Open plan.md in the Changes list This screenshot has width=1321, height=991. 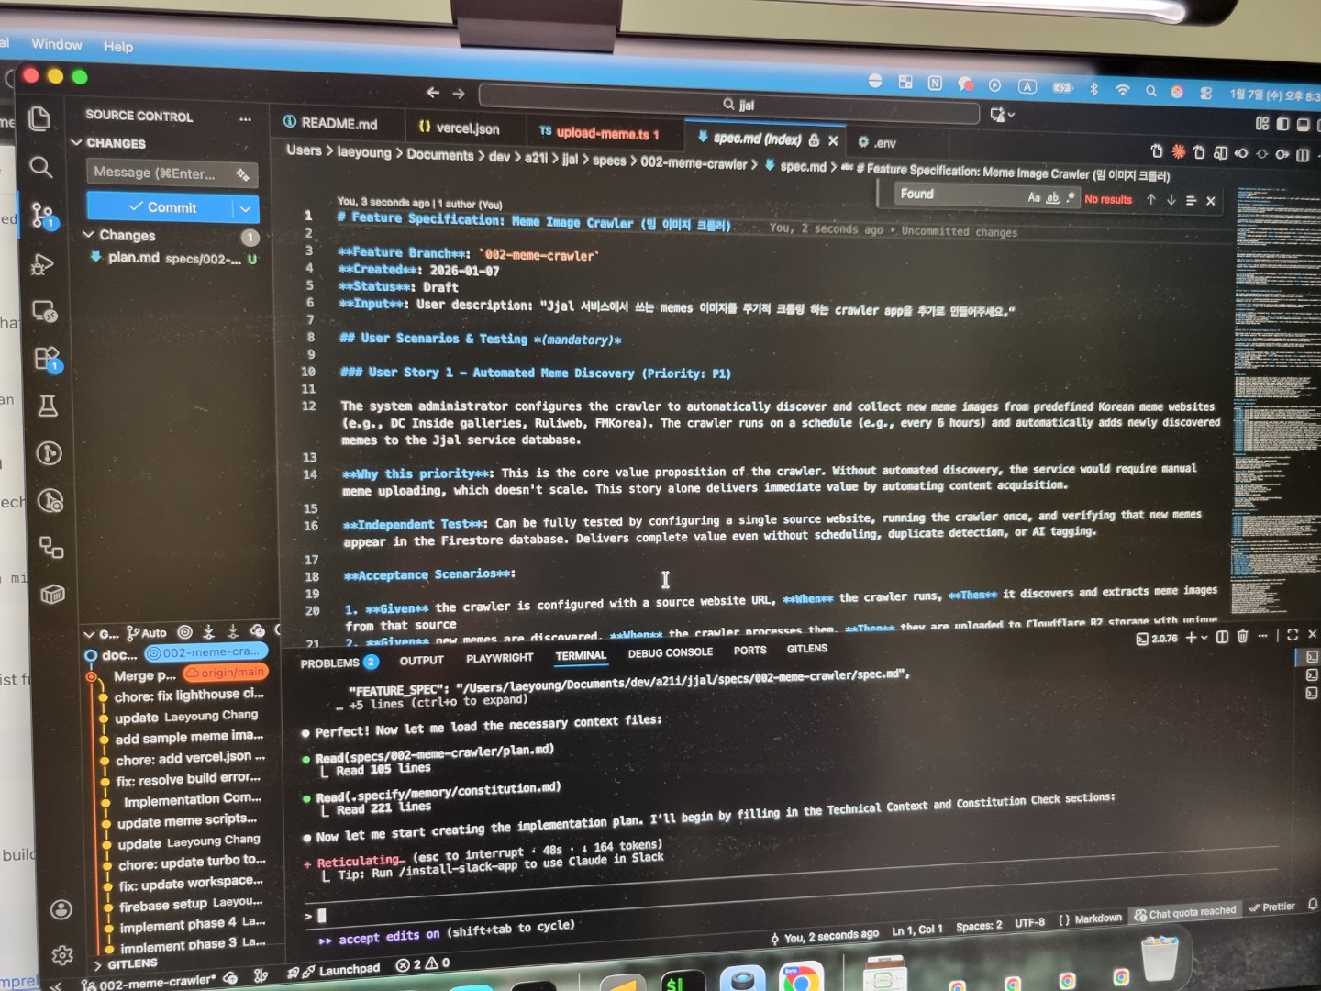pos(134,258)
